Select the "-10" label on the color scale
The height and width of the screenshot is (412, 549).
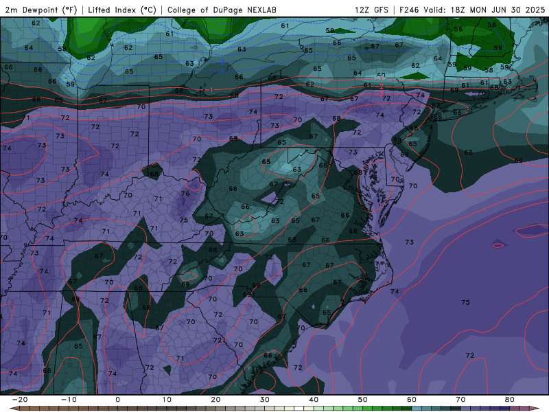(x=69, y=400)
